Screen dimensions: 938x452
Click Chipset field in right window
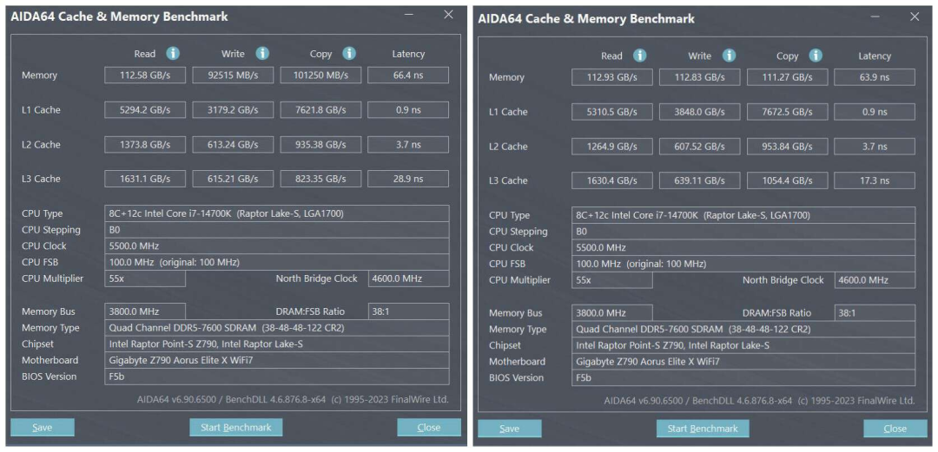pos(743,345)
